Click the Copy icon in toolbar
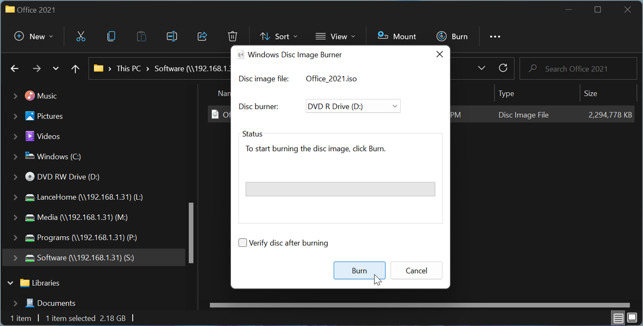The height and width of the screenshot is (326, 643). [x=111, y=36]
